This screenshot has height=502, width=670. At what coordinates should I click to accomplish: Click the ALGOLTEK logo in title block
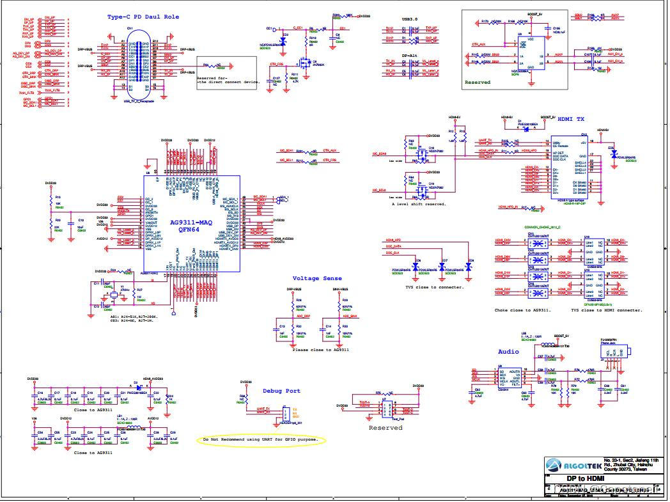573,466
